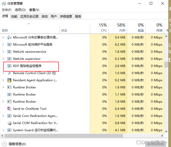Click the Microsoft 软件保护平台服务 process icon
171x147 pixels.
coord(9,45)
